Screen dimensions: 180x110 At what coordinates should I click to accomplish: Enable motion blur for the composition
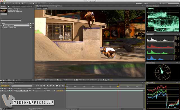click(53, 86)
